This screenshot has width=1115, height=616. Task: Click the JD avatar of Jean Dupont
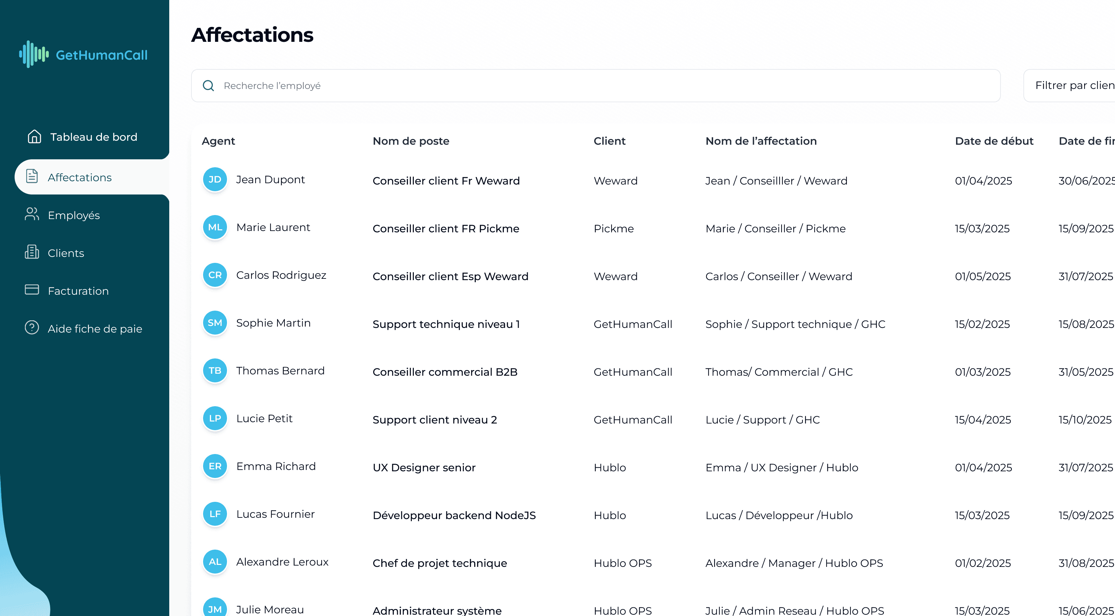coord(215,179)
